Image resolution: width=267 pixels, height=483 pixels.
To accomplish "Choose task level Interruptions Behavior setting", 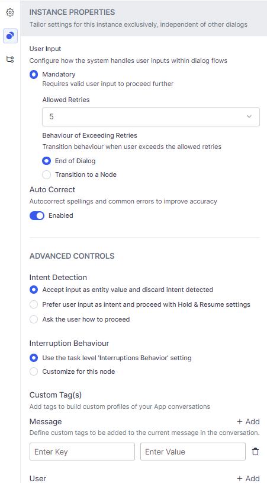I will [x=34, y=358].
